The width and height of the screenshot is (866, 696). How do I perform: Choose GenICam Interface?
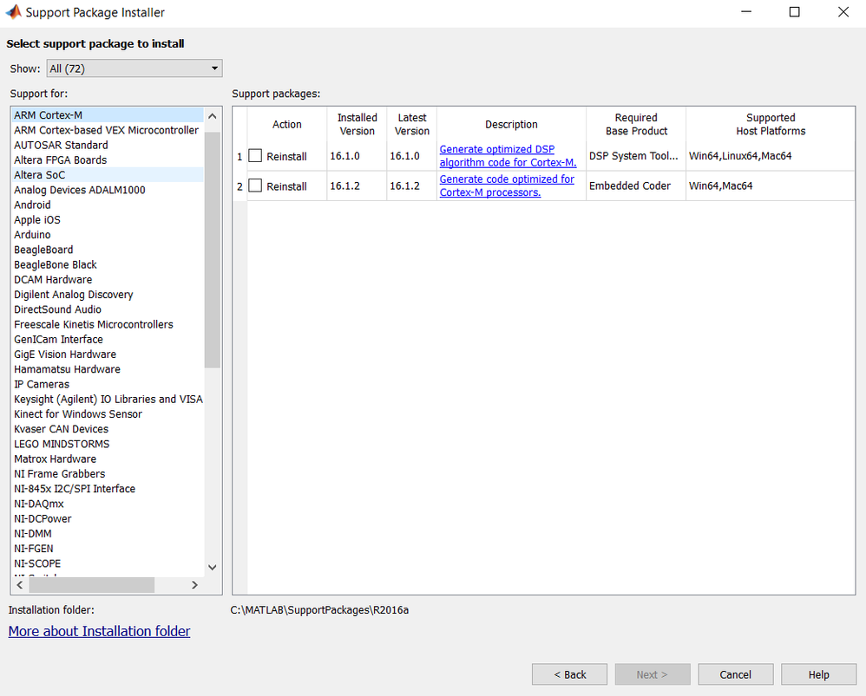point(108,339)
